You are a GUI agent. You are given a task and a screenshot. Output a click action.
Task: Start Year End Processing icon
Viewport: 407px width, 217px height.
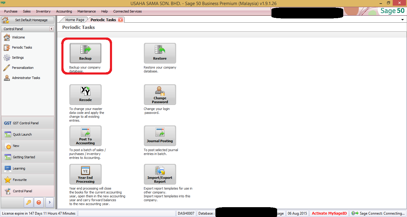pyautogui.click(x=85, y=174)
